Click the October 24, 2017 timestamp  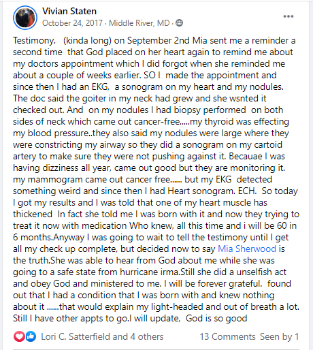coord(72,23)
